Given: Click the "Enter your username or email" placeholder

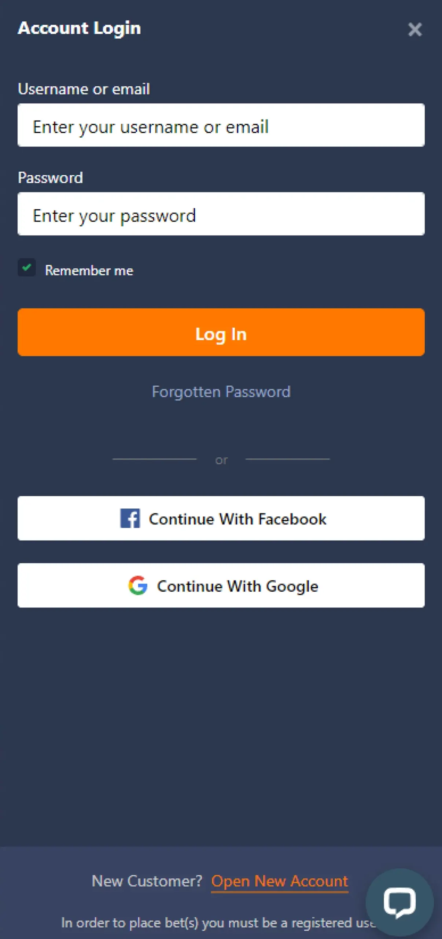Looking at the screenshot, I should [151, 127].
